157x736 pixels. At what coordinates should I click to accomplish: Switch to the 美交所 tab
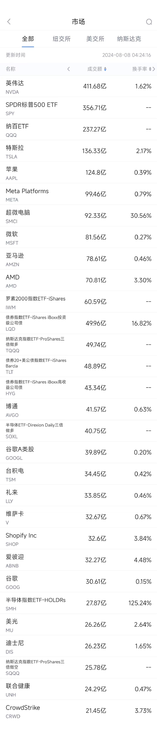click(95, 39)
